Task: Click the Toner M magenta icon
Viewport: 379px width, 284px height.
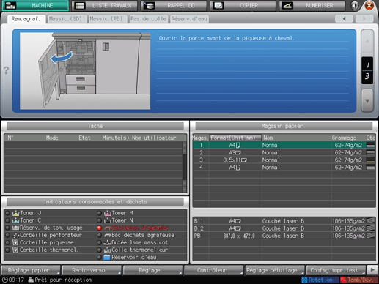Action: tap(108, 213)
